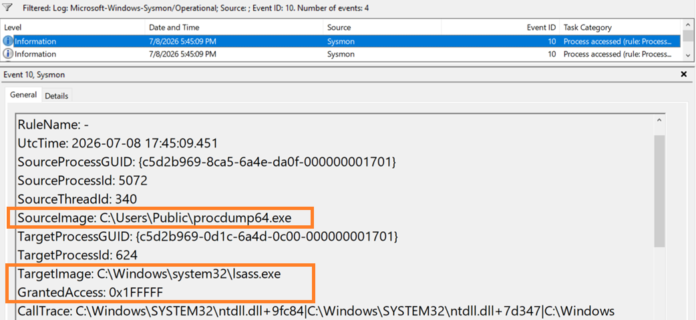Viewport: 696px width, 320px height.
Task: Click Sysmon source in second row
Action: (341, 54)
